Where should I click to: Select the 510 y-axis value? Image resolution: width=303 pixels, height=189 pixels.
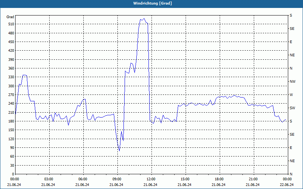tap(11, 24)
